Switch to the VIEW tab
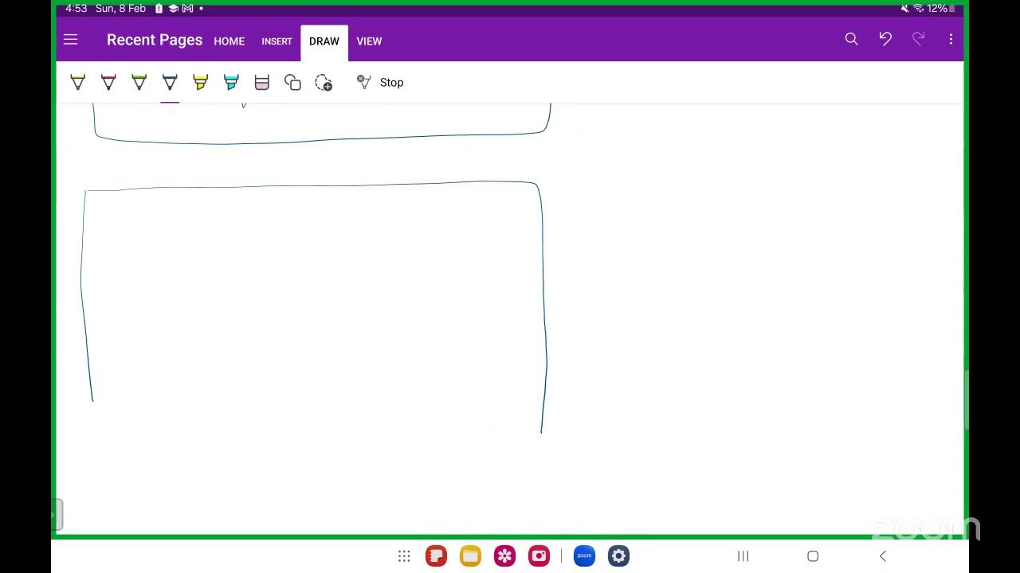The image size is (1020, 573). click(x=369, y=41)
